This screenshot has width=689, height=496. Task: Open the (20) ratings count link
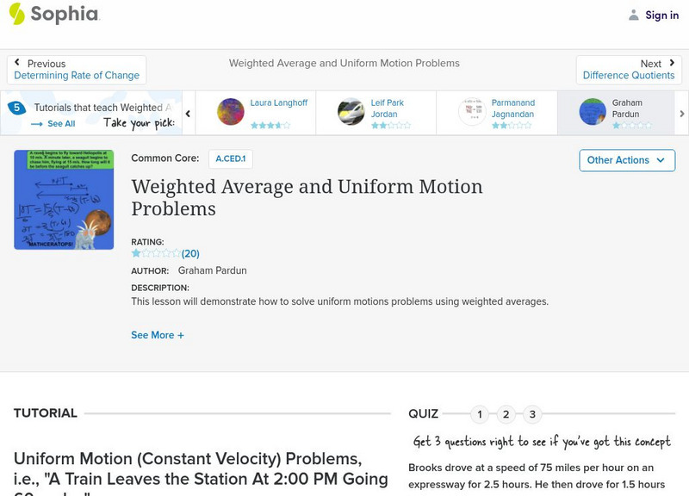[x=190, y=253]
